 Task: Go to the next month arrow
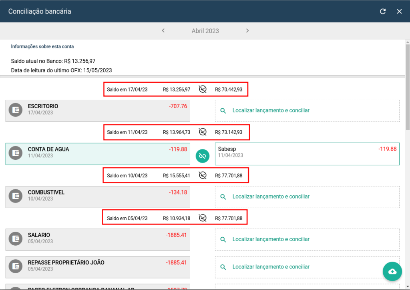point(247,31)
